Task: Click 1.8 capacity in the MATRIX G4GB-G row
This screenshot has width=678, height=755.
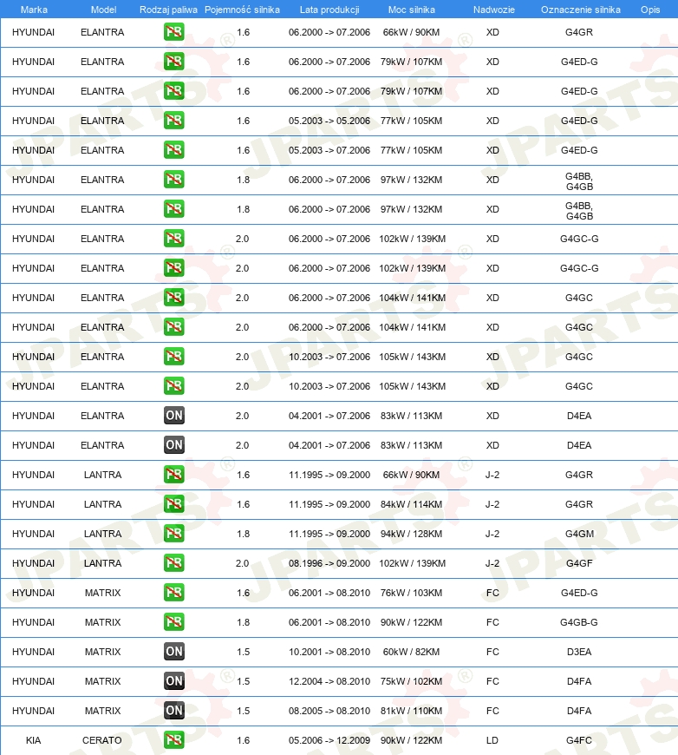Action: pyautogui.click(x=243, y=622)
